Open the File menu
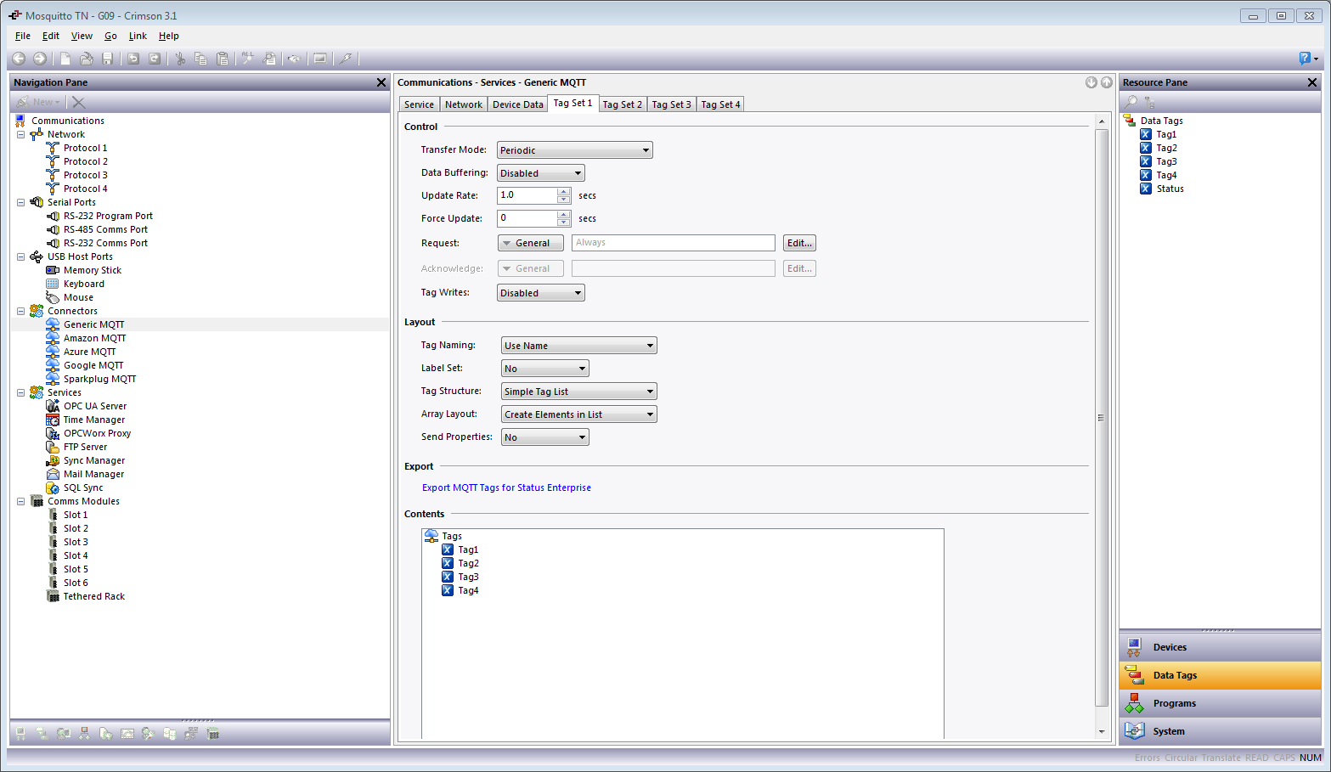The height and width of the screenshot is (772, 1331). pos(23,36)
